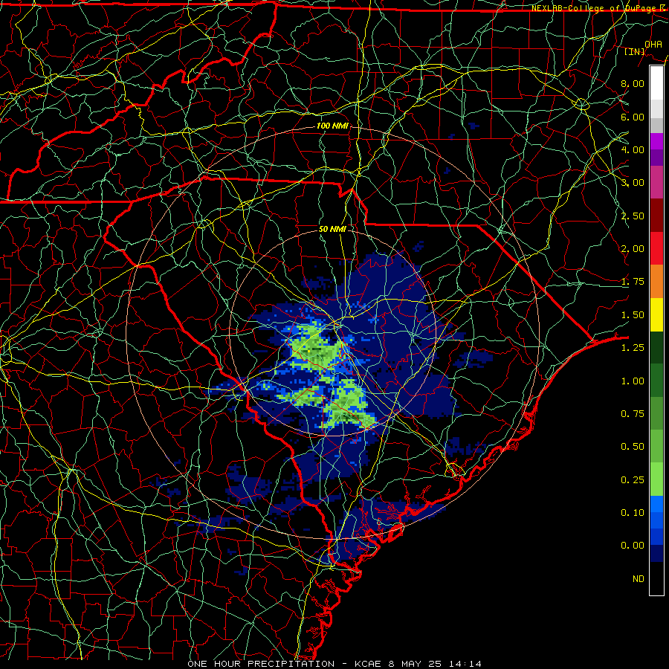The height and width of the screenshot is (669, 669).
Task: Click the 0.75 legend value
Action: point(633,414)
